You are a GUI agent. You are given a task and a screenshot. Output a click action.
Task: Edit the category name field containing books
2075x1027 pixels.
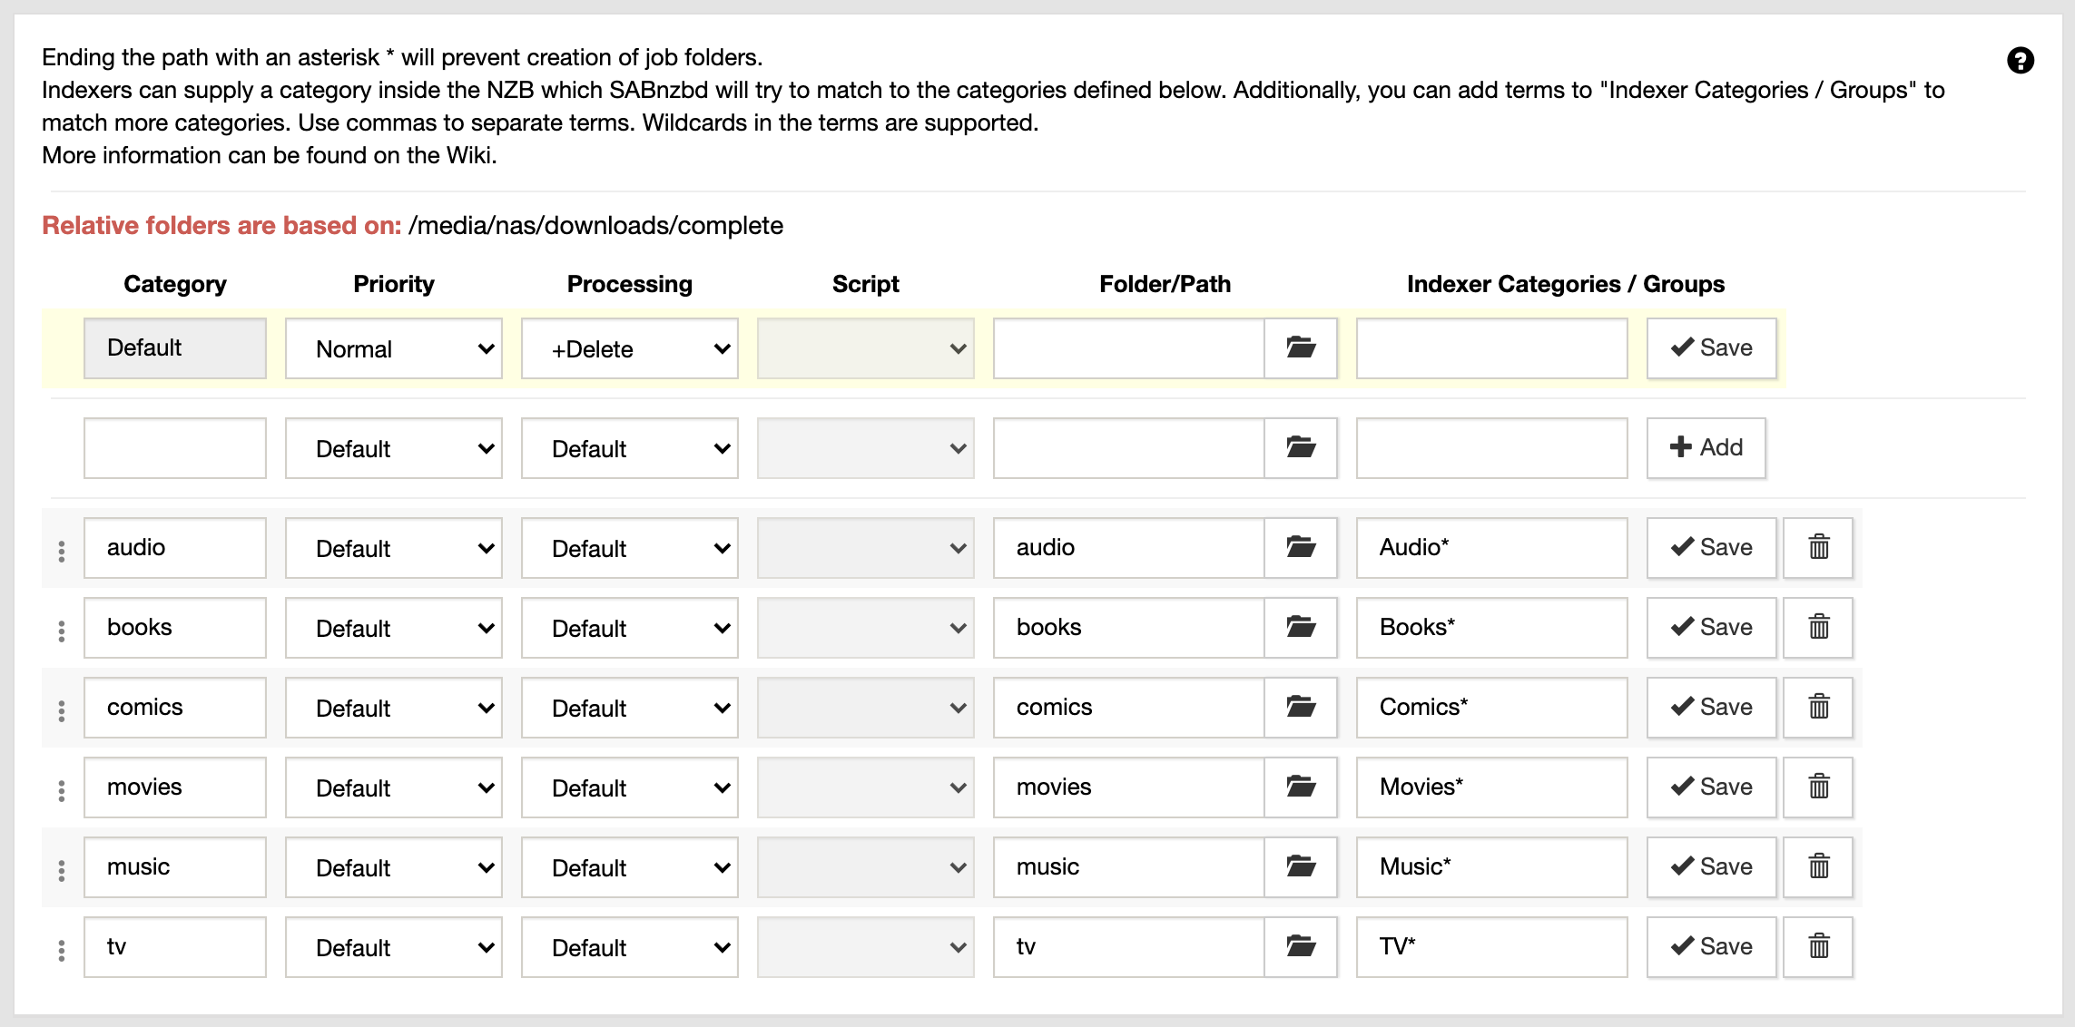175,627
